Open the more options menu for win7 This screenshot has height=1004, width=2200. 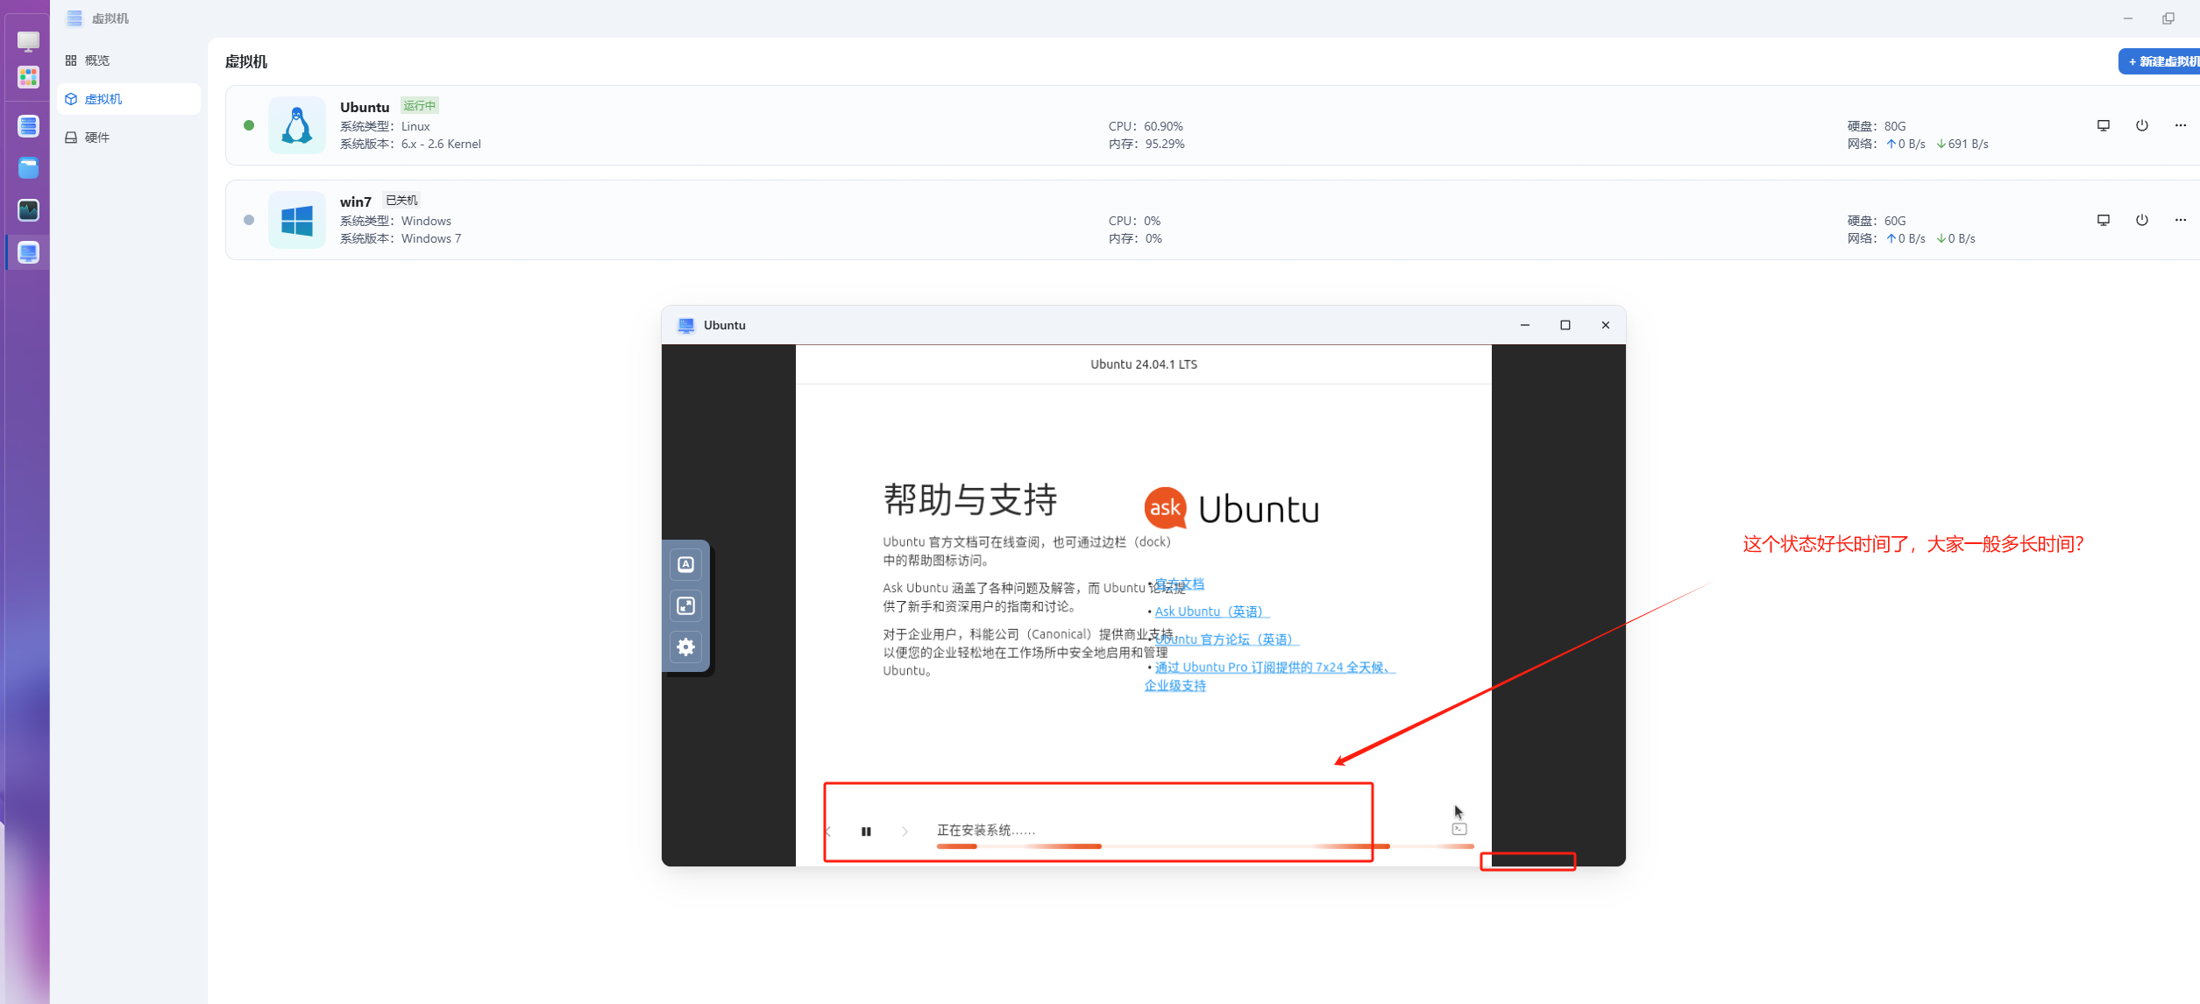click(x=2181, y=220)
